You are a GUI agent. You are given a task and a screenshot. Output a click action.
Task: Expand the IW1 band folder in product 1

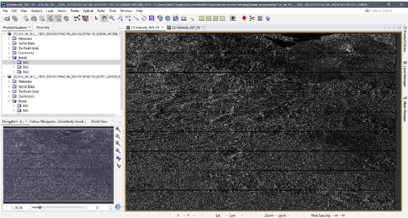tap(14, 63)
